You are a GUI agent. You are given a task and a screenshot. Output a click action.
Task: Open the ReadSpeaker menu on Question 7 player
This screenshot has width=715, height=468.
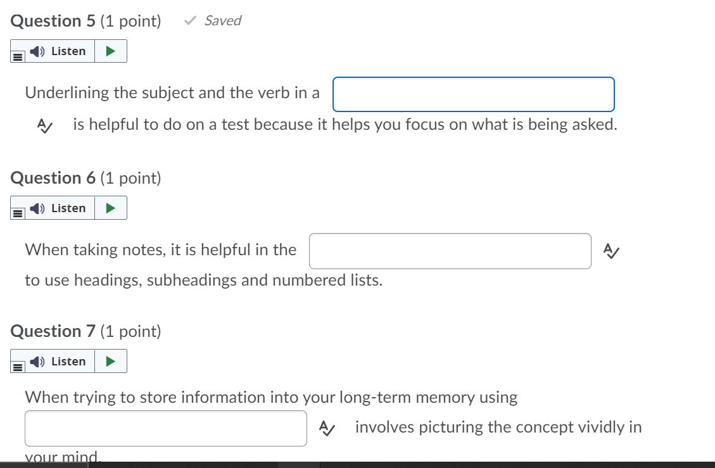point(16,366)
